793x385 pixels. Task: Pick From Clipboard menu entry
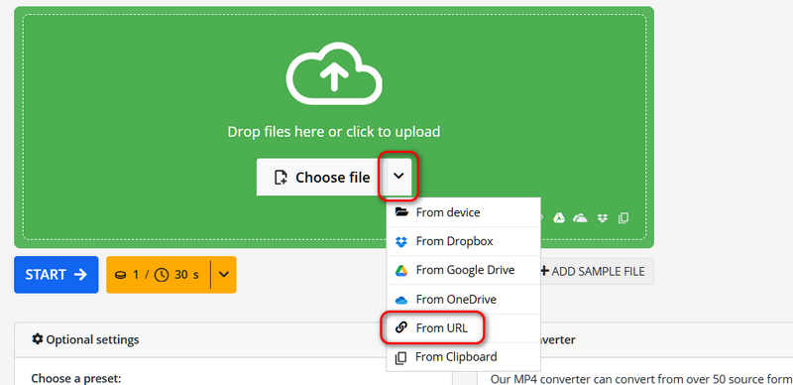463,357
